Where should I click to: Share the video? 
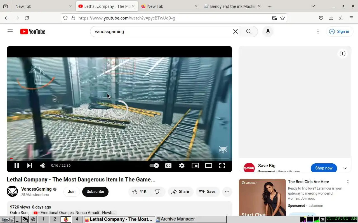pyautogui.click(x=180, y=192)
